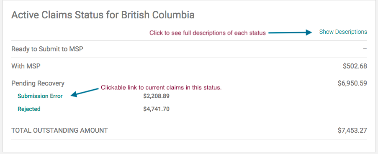
Task: Click the arrow pointing to Submission Error
Action: [x=85, y=93]
